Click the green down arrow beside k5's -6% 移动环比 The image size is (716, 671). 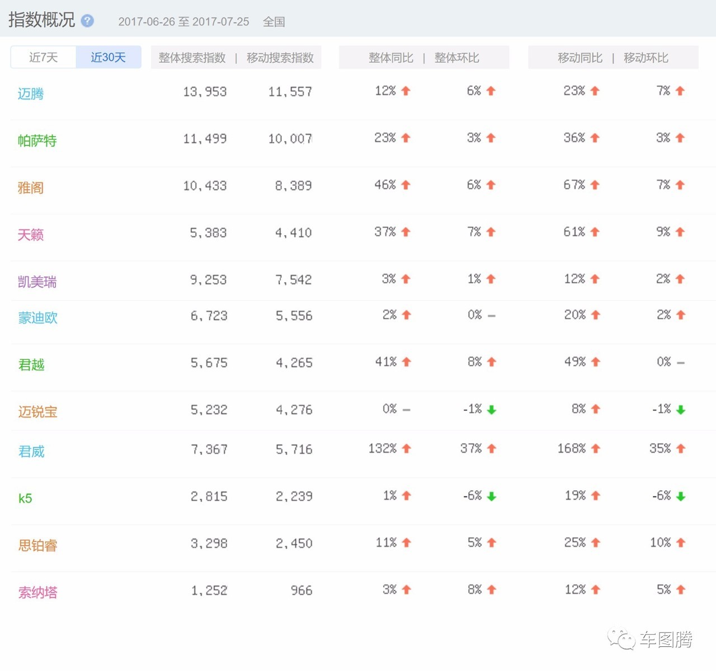pyautogui.click(x=680, y=495)
